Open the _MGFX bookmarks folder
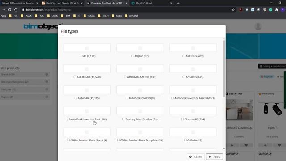 tap(89, 16)
